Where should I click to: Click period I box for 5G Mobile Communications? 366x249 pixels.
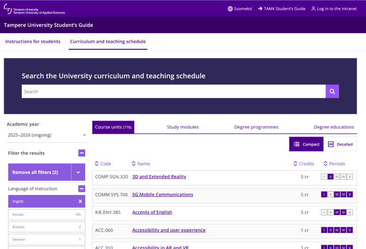click(x=324, y=194)
